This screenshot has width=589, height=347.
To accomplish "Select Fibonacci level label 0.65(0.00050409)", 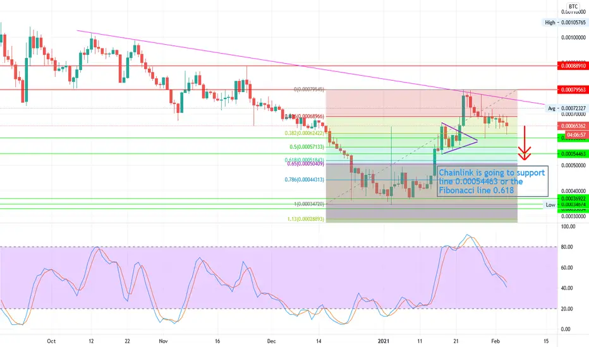I will [305, 164].
